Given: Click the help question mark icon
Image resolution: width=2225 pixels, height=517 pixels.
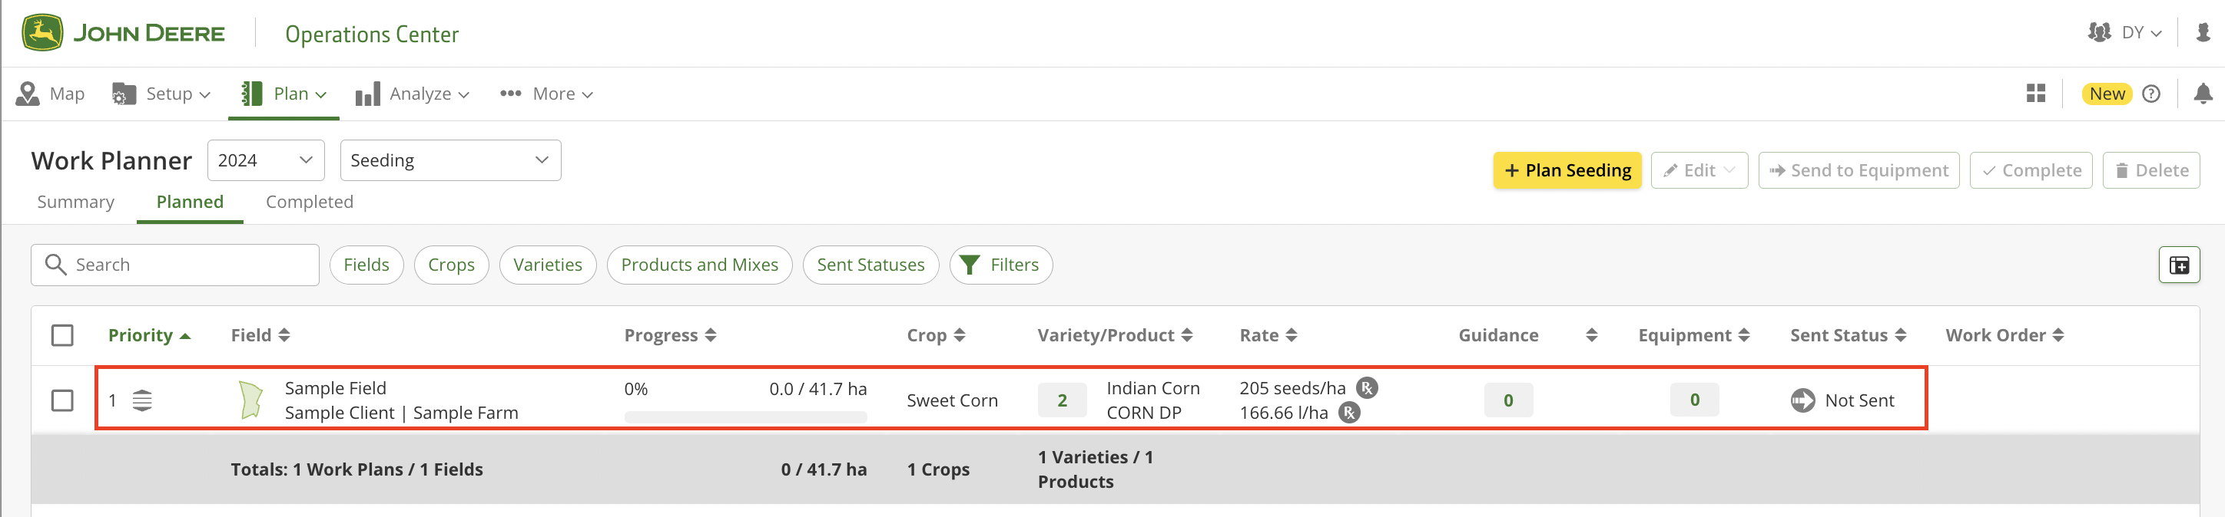Looking at the screenshot, I should (x=2151, y=93).
